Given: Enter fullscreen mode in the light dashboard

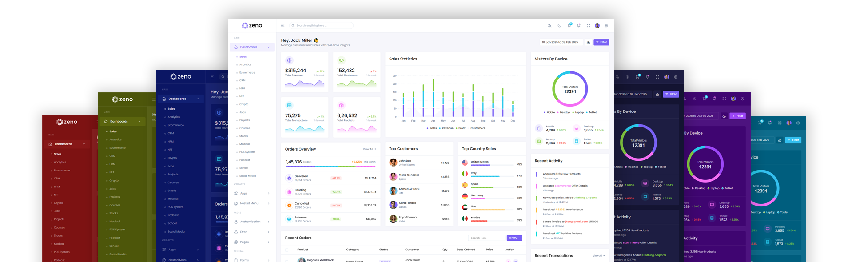Looking at the screenshot, I should coord(588,26).
